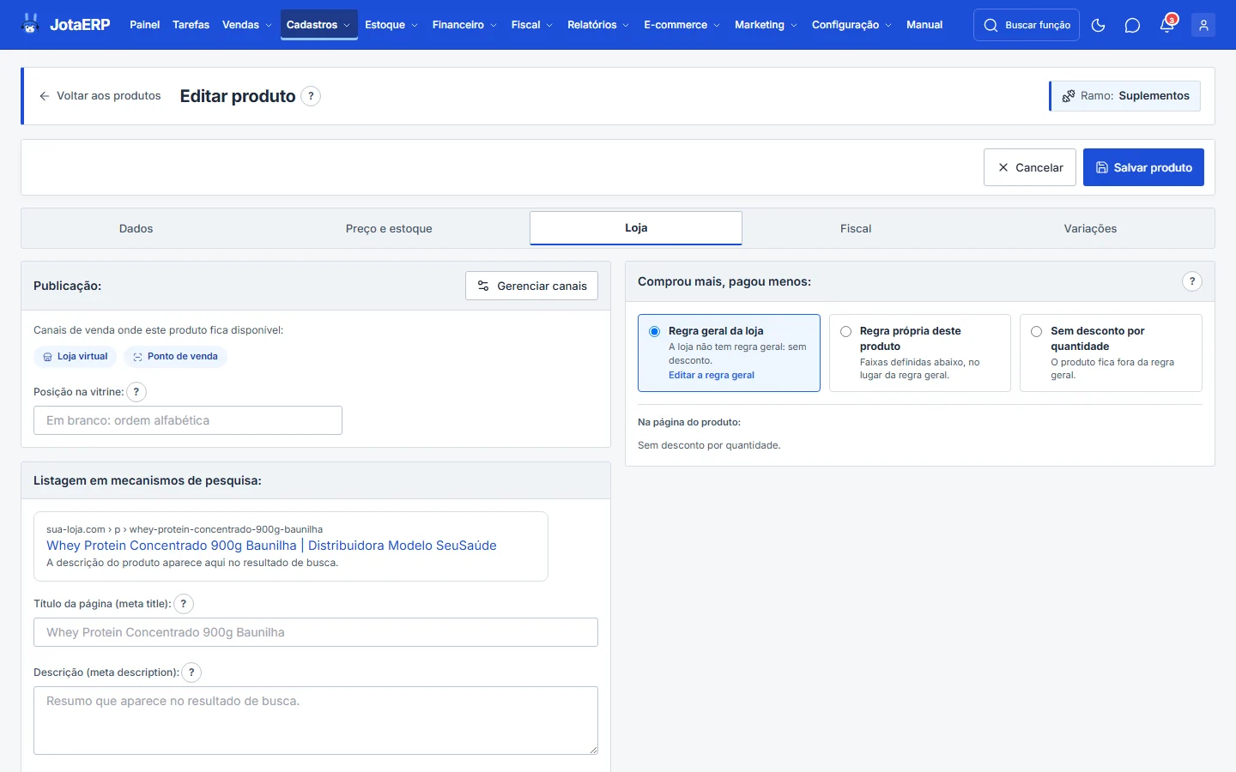The height and width of the screenshot is (772, 1236).
Task: Open help for Comprou mais, pagou menos
Action: pos(1192,281)
